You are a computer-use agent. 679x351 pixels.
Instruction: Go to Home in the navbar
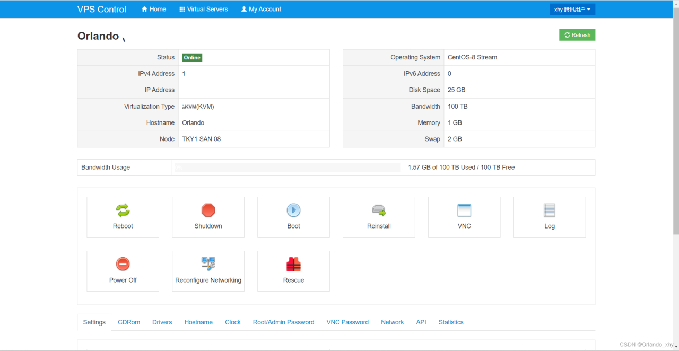click(x=154, y=10)
